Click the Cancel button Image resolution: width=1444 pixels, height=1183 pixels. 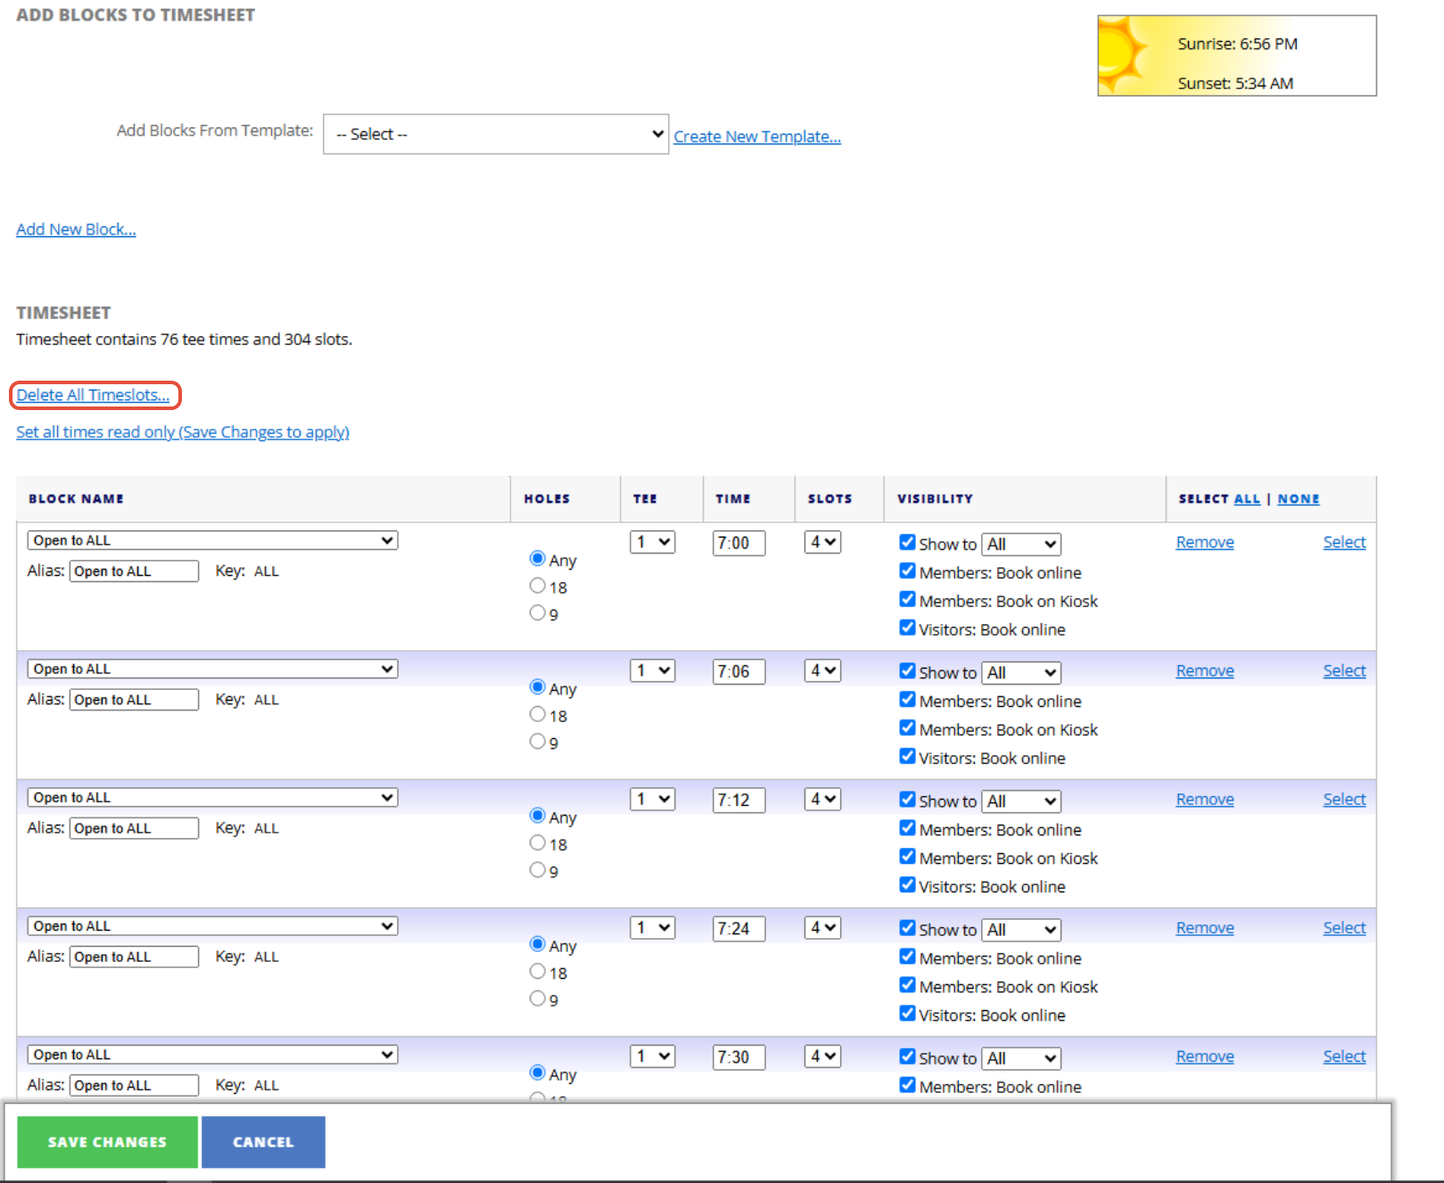pyautogui.click(x=263, y=1142)
